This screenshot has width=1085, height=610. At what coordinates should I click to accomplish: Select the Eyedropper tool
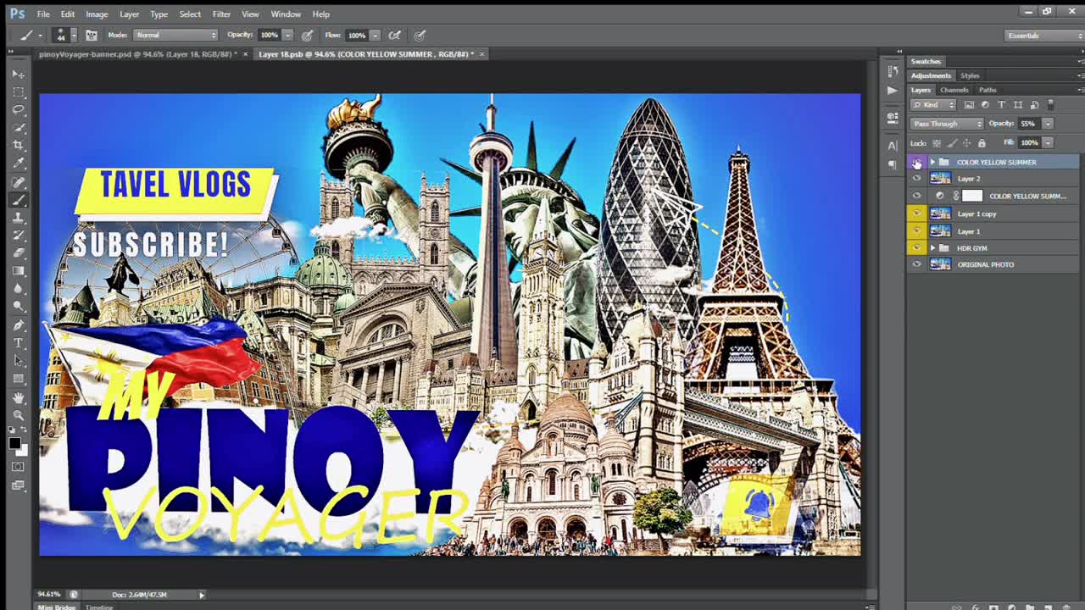pos(19,163)
